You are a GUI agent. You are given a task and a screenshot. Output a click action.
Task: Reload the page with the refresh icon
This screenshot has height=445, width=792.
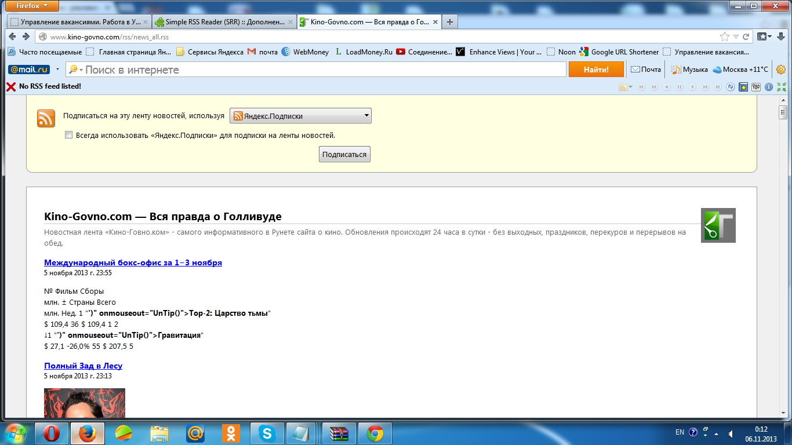(746, 37)
